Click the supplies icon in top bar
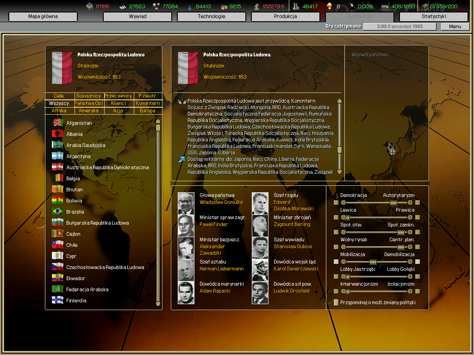Viewport: 474px width, 355px height. [224, 6]
